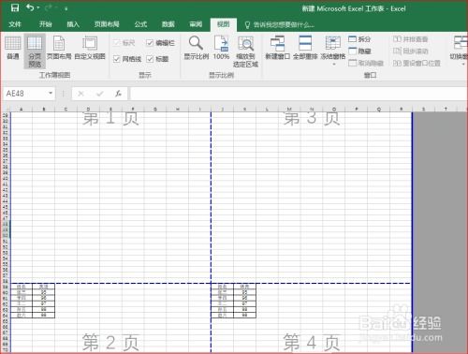
Task: Open 自定义视图 (Custom Views)
Action: [90, 49]
